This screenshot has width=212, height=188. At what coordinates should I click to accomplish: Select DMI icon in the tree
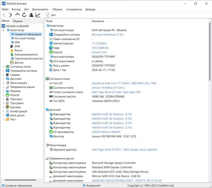coord(12,42)
